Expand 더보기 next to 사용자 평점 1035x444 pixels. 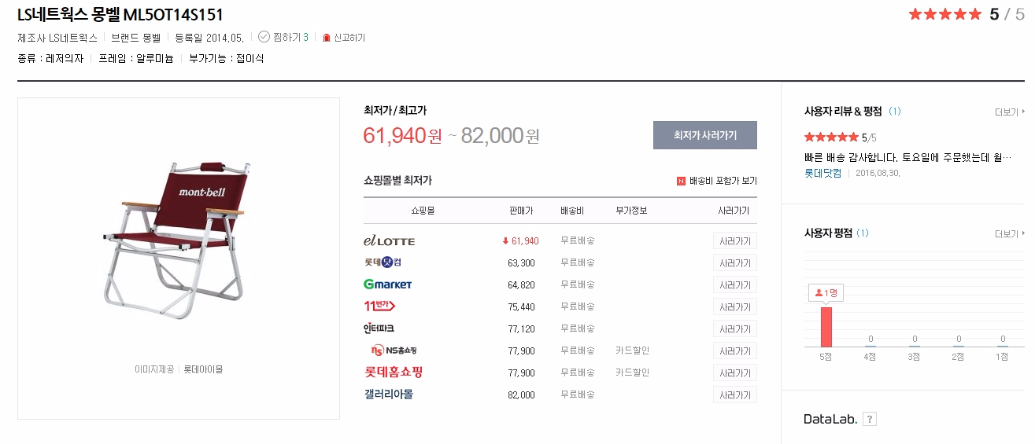coord(1008,234)
